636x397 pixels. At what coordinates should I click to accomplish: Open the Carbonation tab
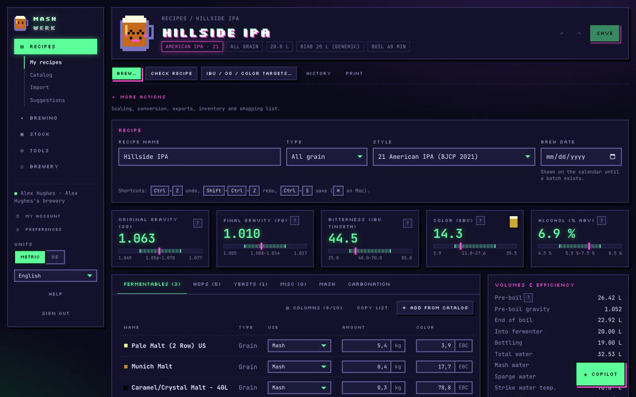(369, 284)
